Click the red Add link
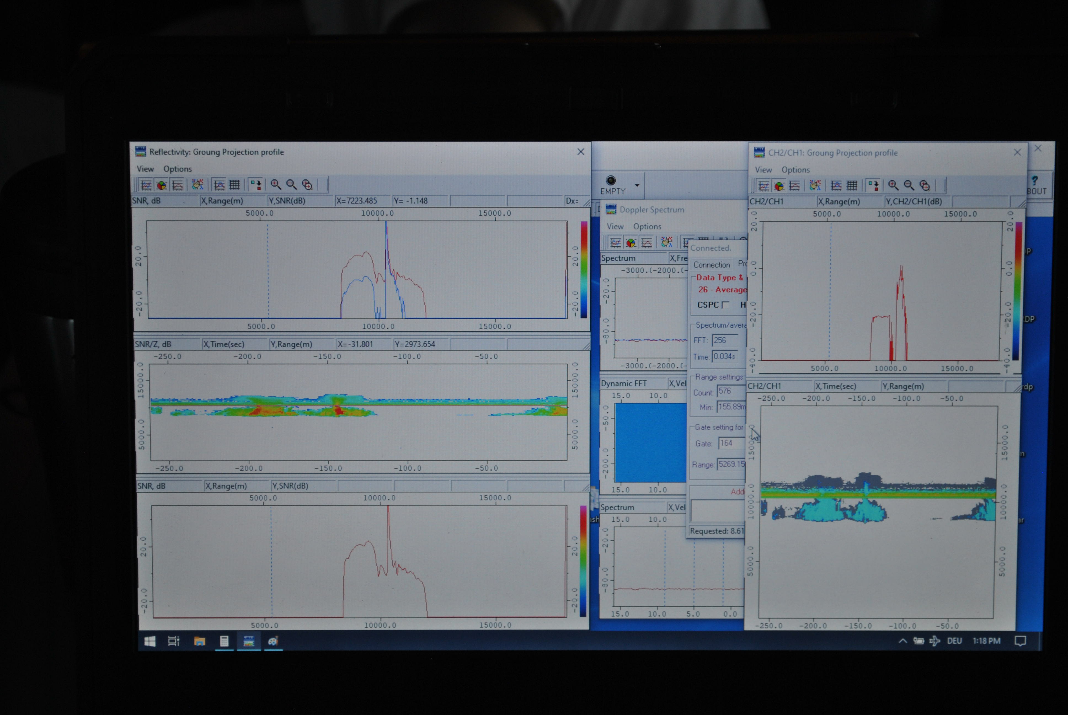This screenshot has height=715, width=1068. pyautogui.click(x=737, y=492)
